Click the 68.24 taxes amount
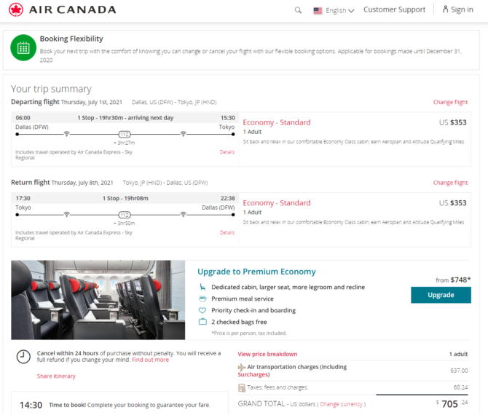The width and height of the screenshot is (488, 415). [x=460, y=387]
